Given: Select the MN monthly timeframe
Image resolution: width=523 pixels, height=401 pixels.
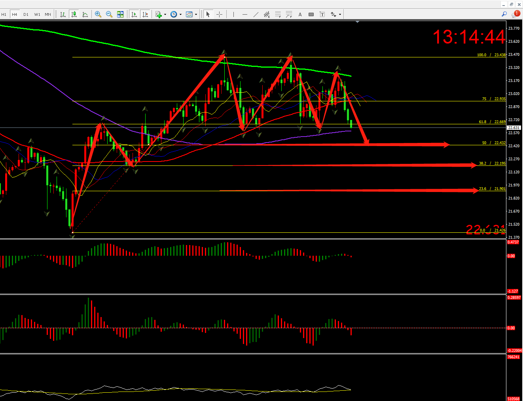Looking at the screenshot, I should [48, 14].
